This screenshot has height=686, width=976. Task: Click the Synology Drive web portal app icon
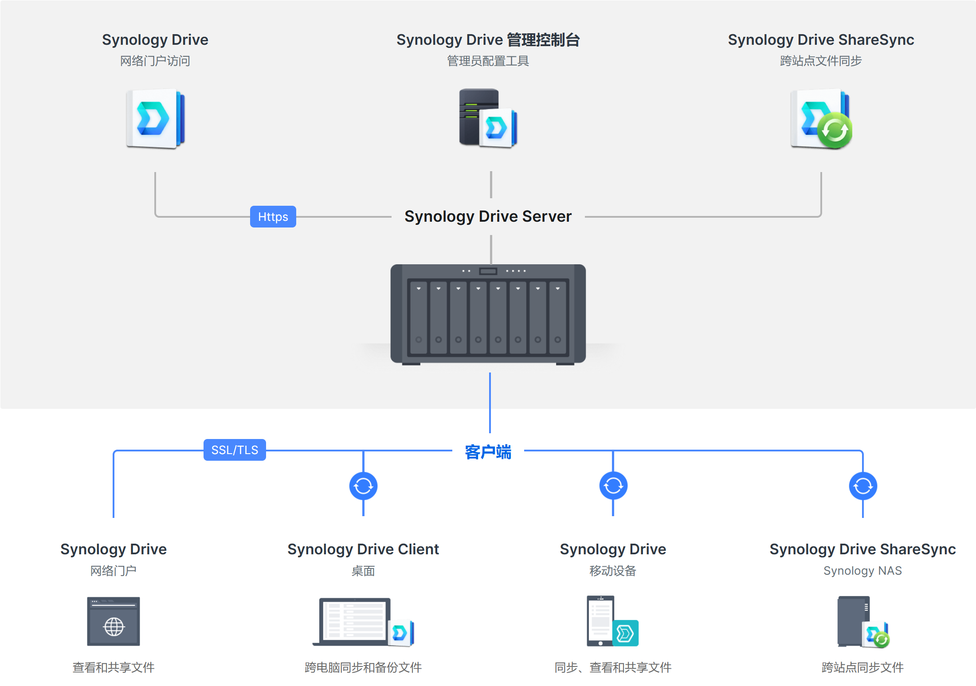tap(155, 119)
